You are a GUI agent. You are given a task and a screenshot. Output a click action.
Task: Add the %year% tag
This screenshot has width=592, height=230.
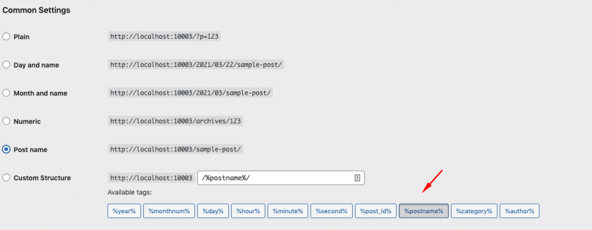[124, 211]
